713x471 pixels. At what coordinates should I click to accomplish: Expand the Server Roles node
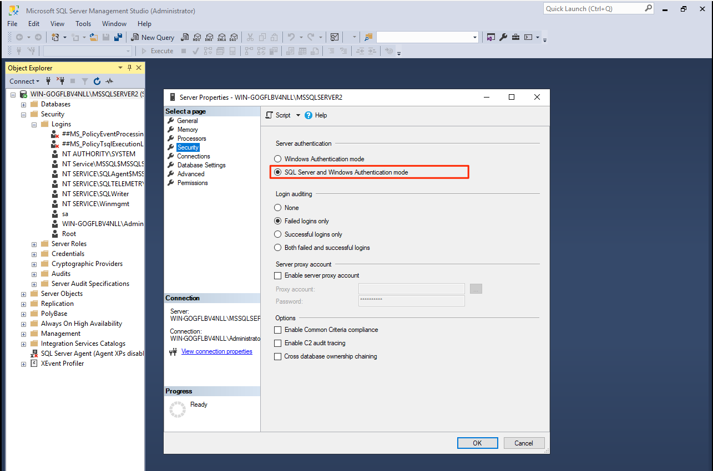tap(34, 244)
